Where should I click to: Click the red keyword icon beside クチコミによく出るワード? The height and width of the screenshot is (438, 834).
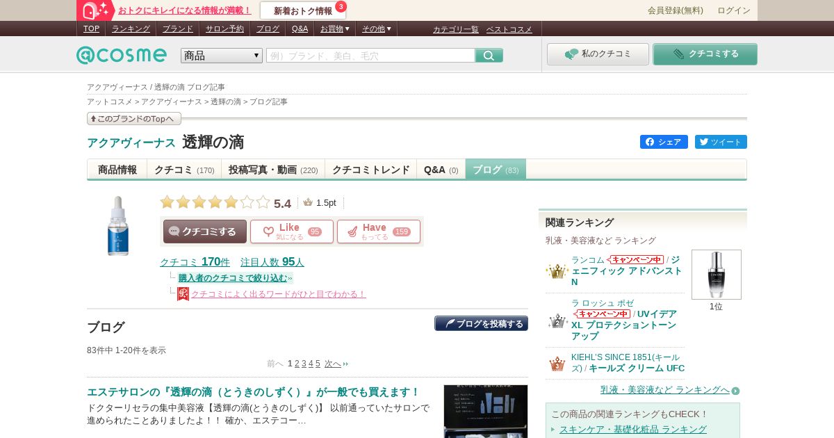(x=183, y=294)
